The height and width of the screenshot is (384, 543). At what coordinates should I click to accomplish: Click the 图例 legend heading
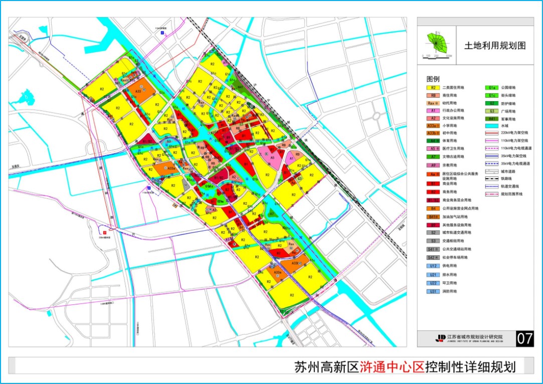(433, 79)
